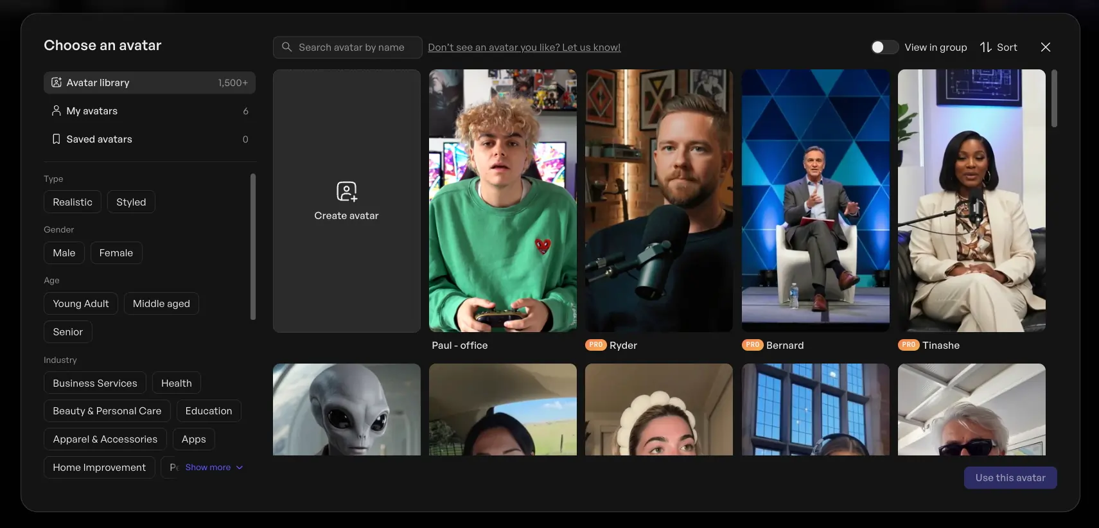The height and width of the screenshot is (528, 1099).
Task: Select the Paul - office avatar thumbnail
Action: [503, 200]
